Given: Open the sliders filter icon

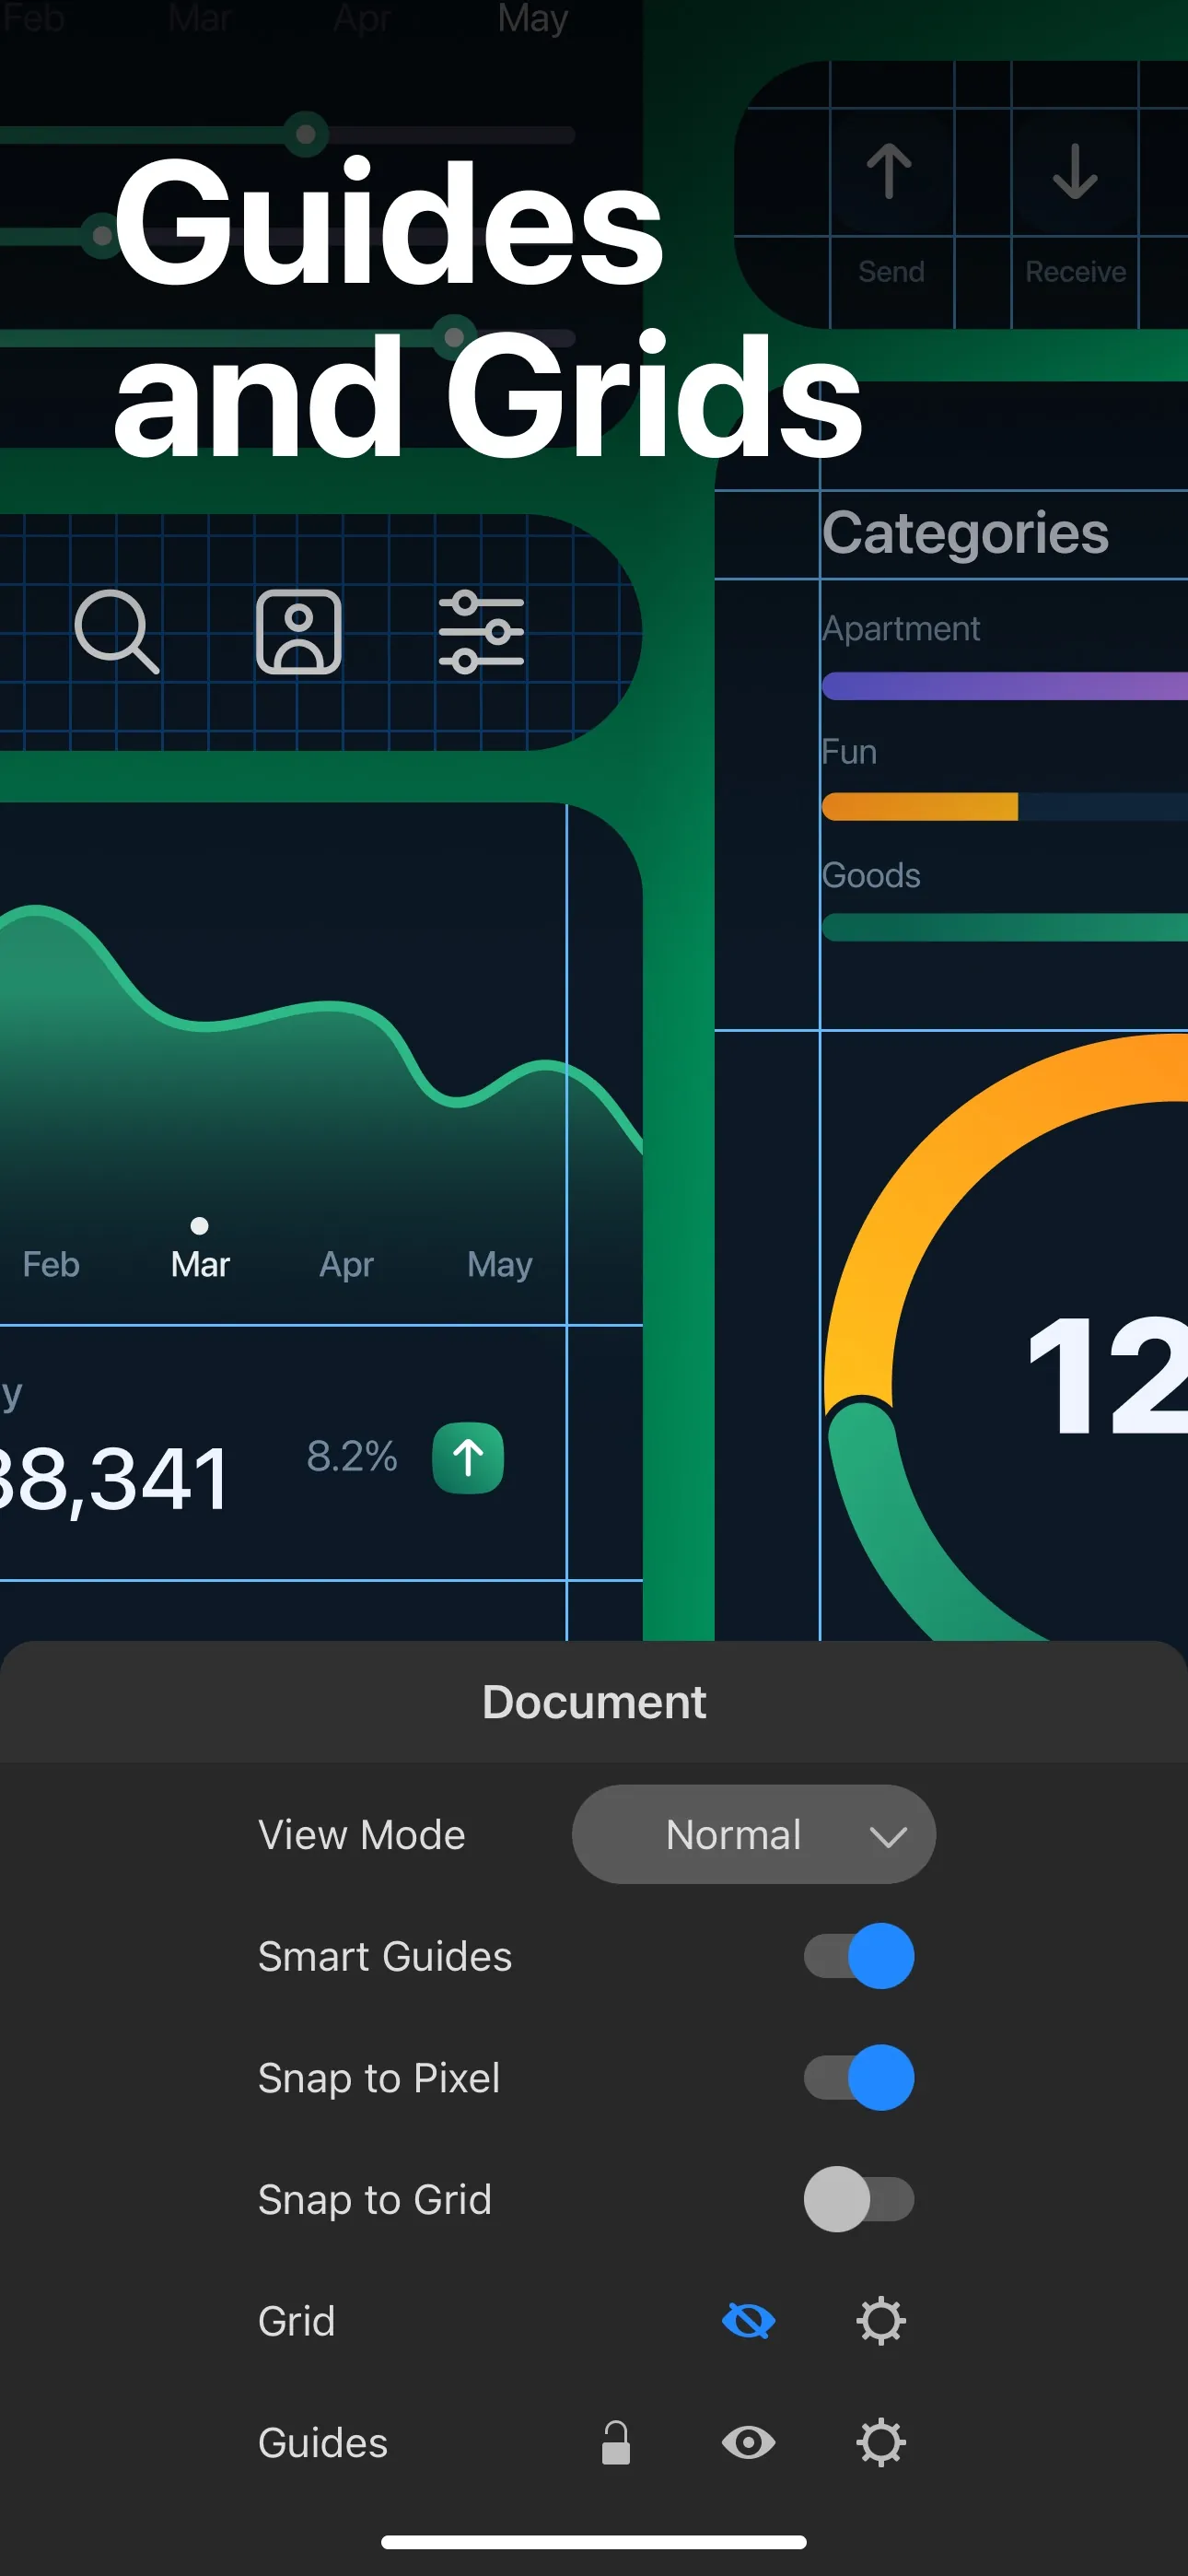Looking at the screenshot, I should click(481, 631).
